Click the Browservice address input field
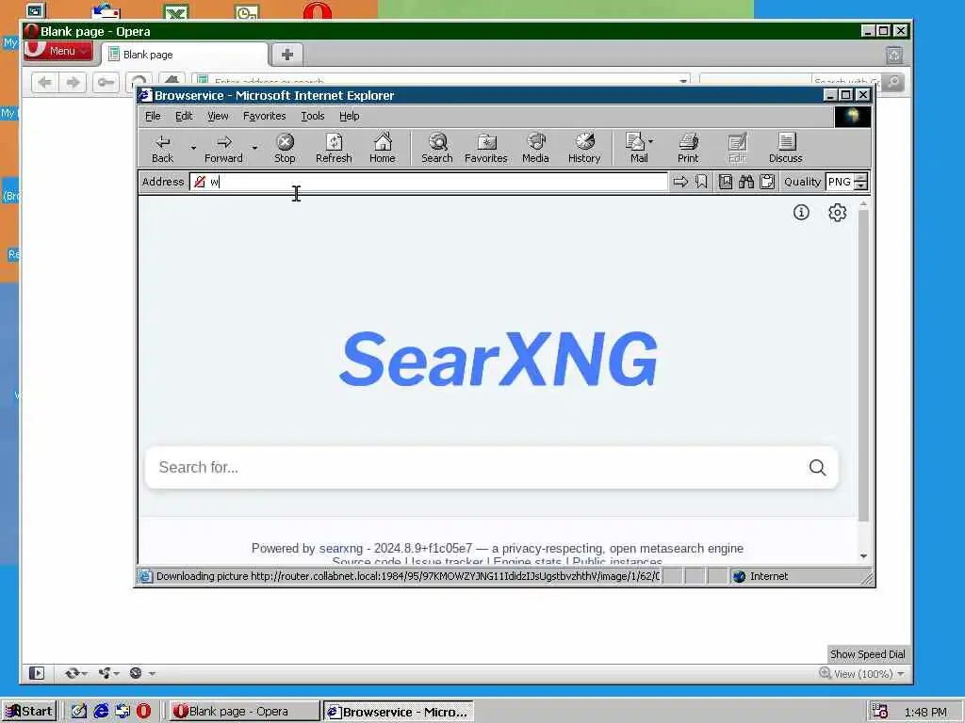965x723 pixels. click(429, 182)
